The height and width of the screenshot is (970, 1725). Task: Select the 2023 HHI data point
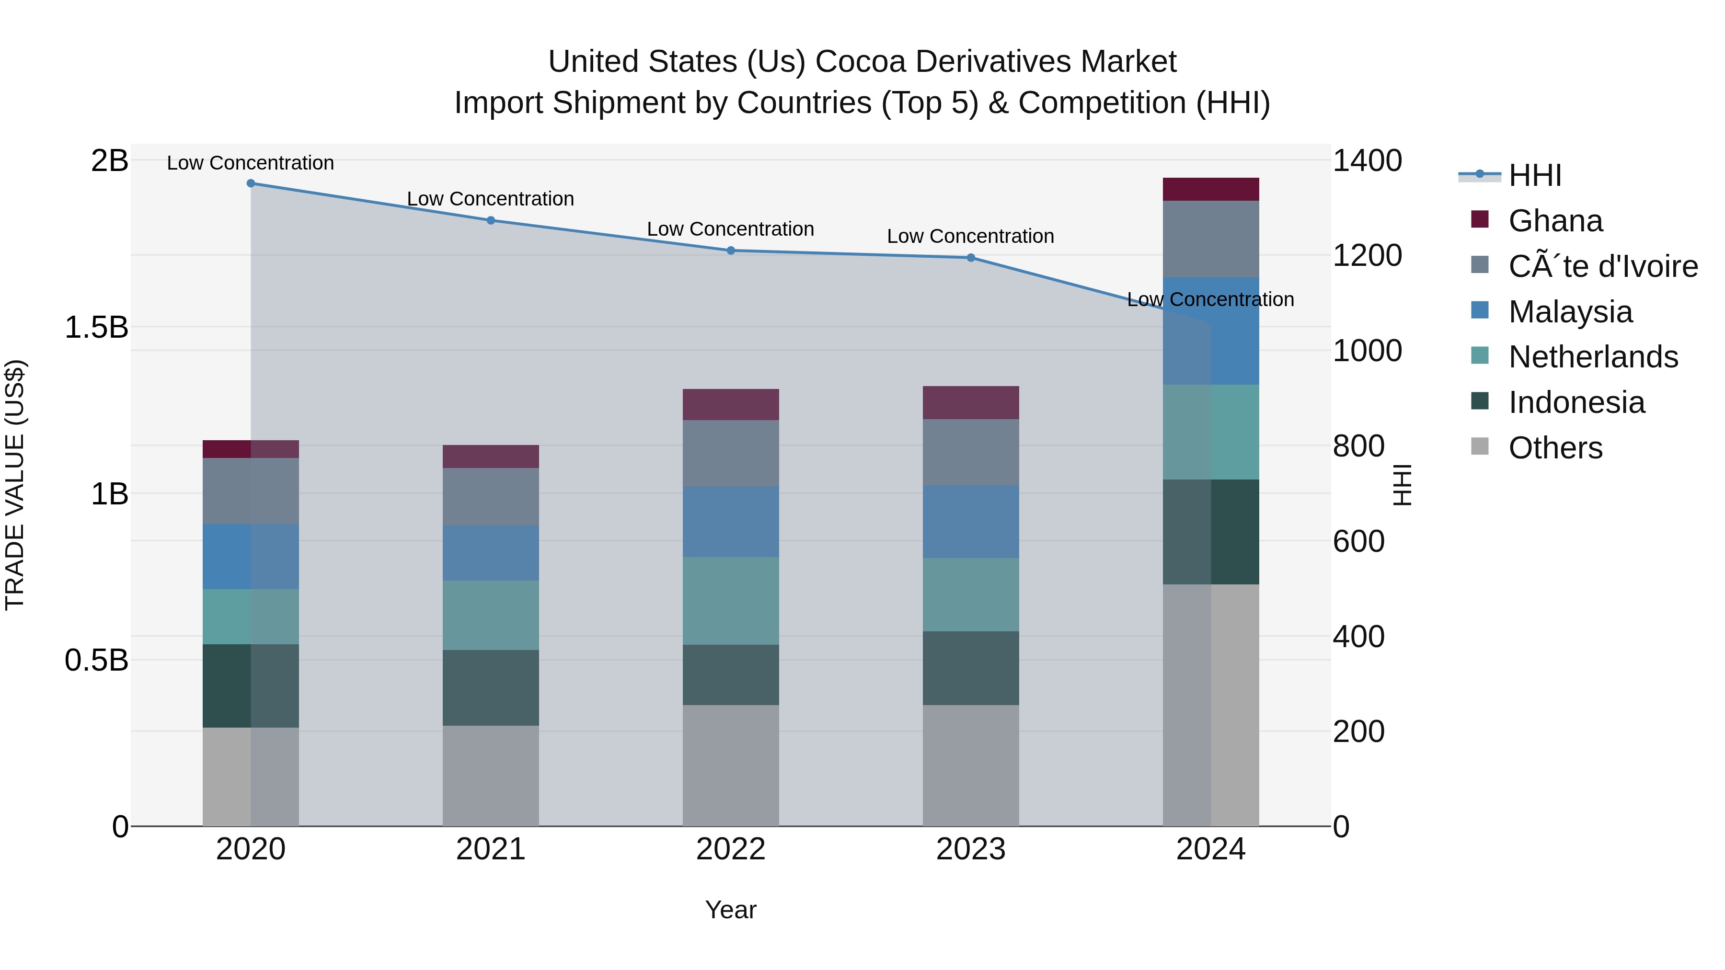[971, 258]
